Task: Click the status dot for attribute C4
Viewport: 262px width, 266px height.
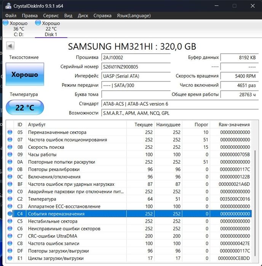Action: (x=10, y=213)
